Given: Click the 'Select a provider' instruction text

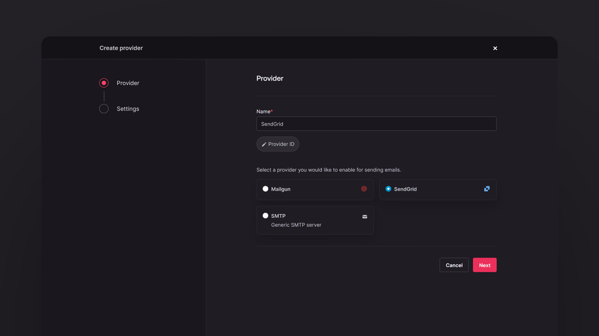Looking at the screenshot, I should [329, 170].
